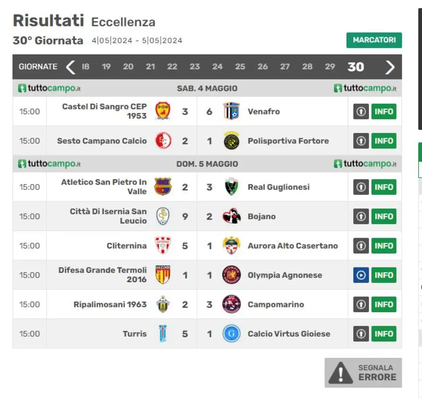Switch to giornata 24
The width and height of the screenshot is (422, 399).
(x=217, y=67)
